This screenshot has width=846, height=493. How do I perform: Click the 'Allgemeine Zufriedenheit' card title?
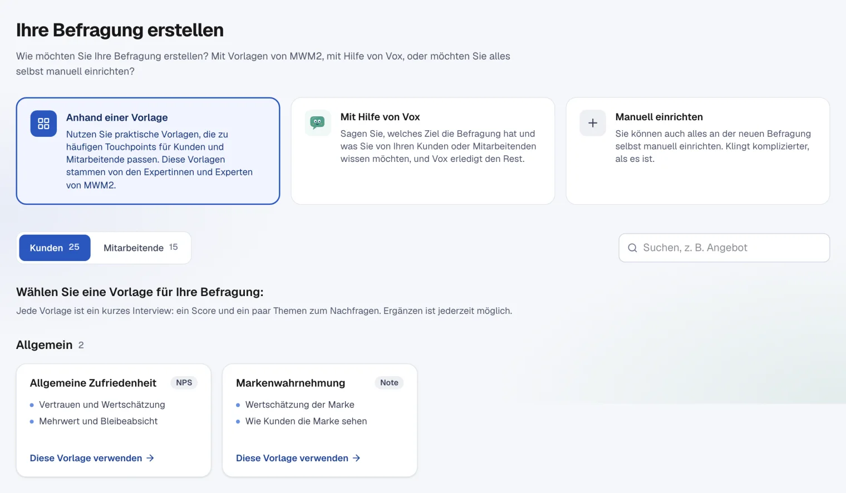[93, 383]
